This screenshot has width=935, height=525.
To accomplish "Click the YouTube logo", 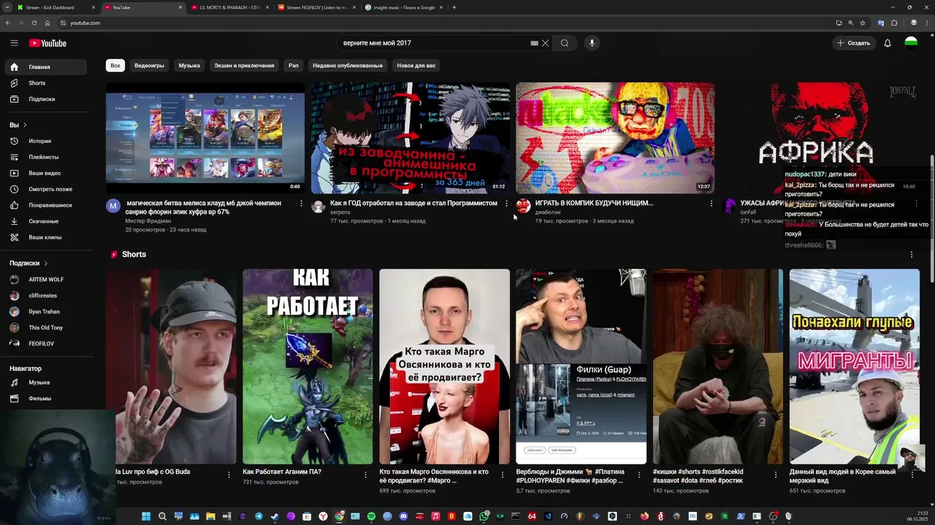I will click(47, 43).
